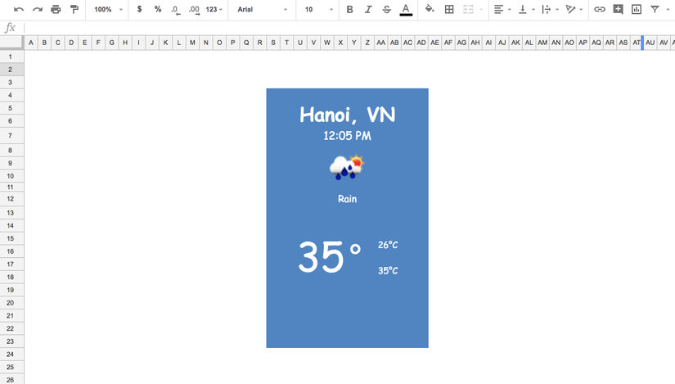Open the horizontal align menu
Image resolution: width=675 pixels, height=384 pixels.
[502, 10]
